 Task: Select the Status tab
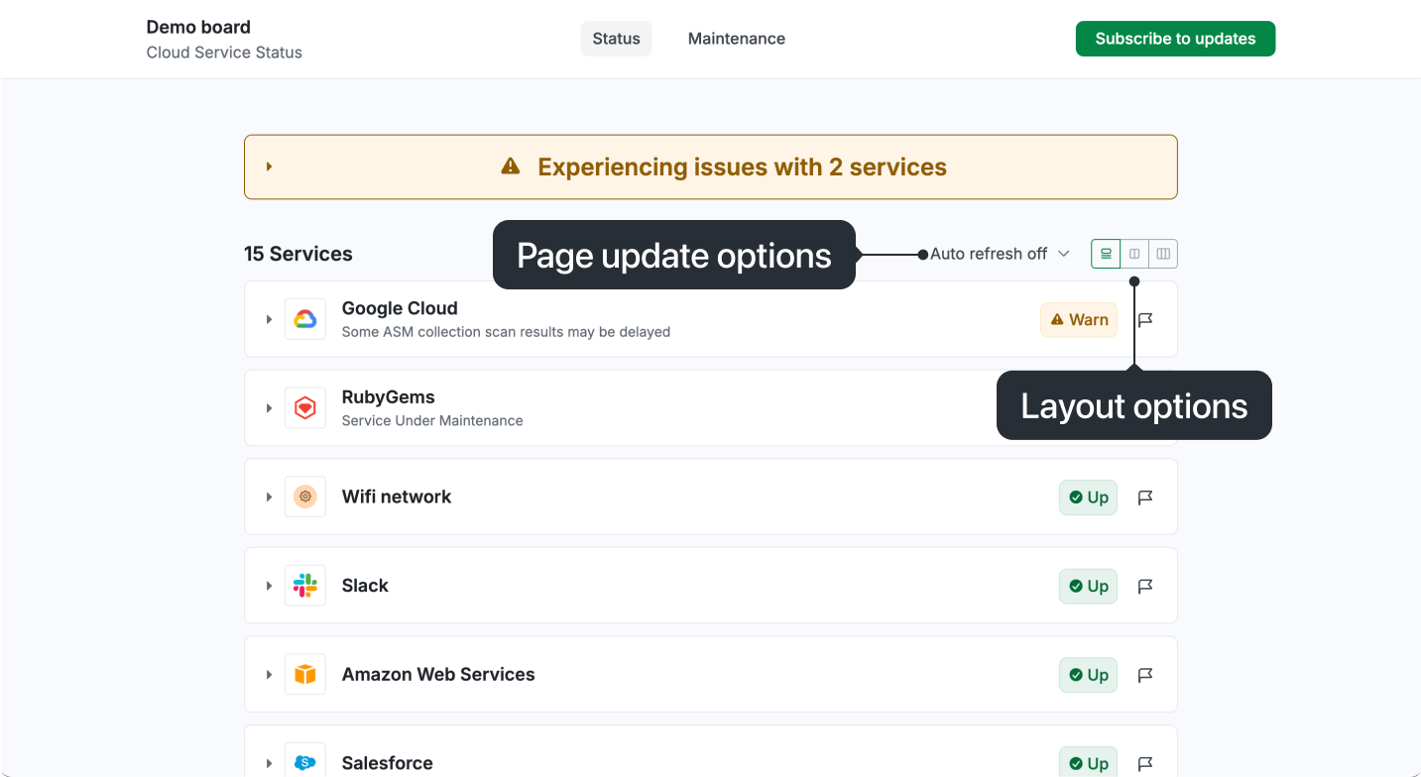pos(616,39)
